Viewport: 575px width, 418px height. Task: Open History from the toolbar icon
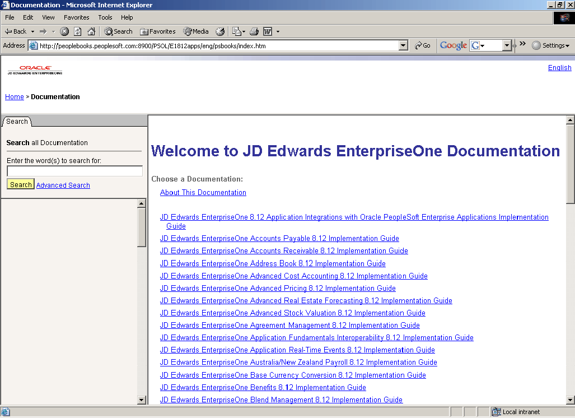click(220, 31)
